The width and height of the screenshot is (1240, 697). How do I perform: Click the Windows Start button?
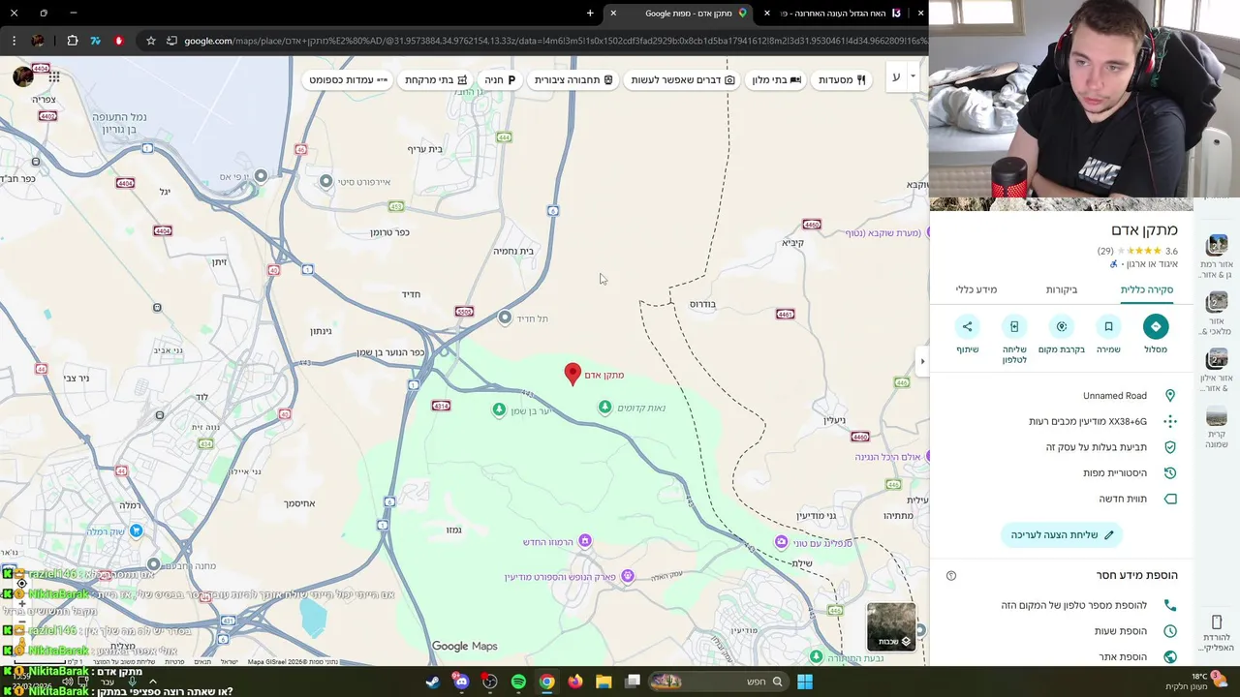pos(804,682)
